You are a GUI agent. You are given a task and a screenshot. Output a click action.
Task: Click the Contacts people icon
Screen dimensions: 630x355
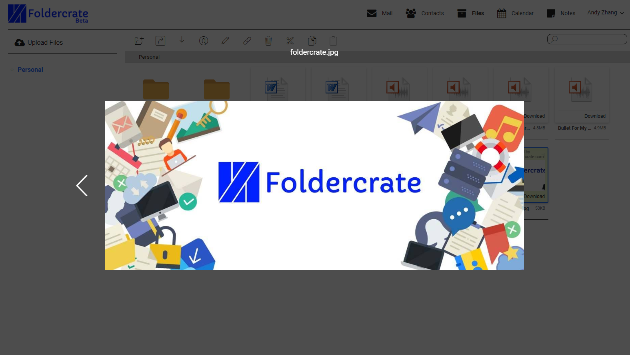411,13
